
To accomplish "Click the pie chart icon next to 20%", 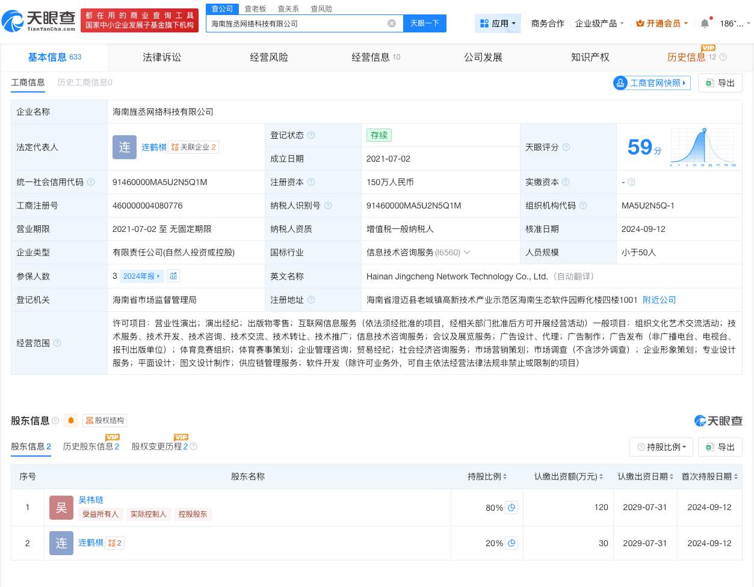I will (x=511, y=543).
